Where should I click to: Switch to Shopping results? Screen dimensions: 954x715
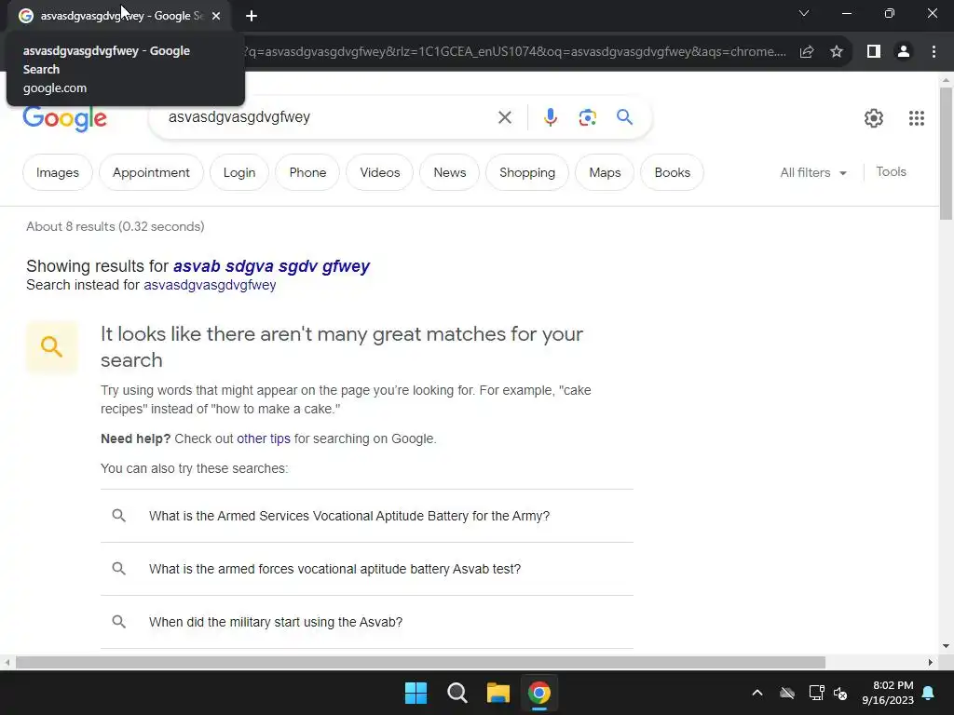[x=527, y=172]
